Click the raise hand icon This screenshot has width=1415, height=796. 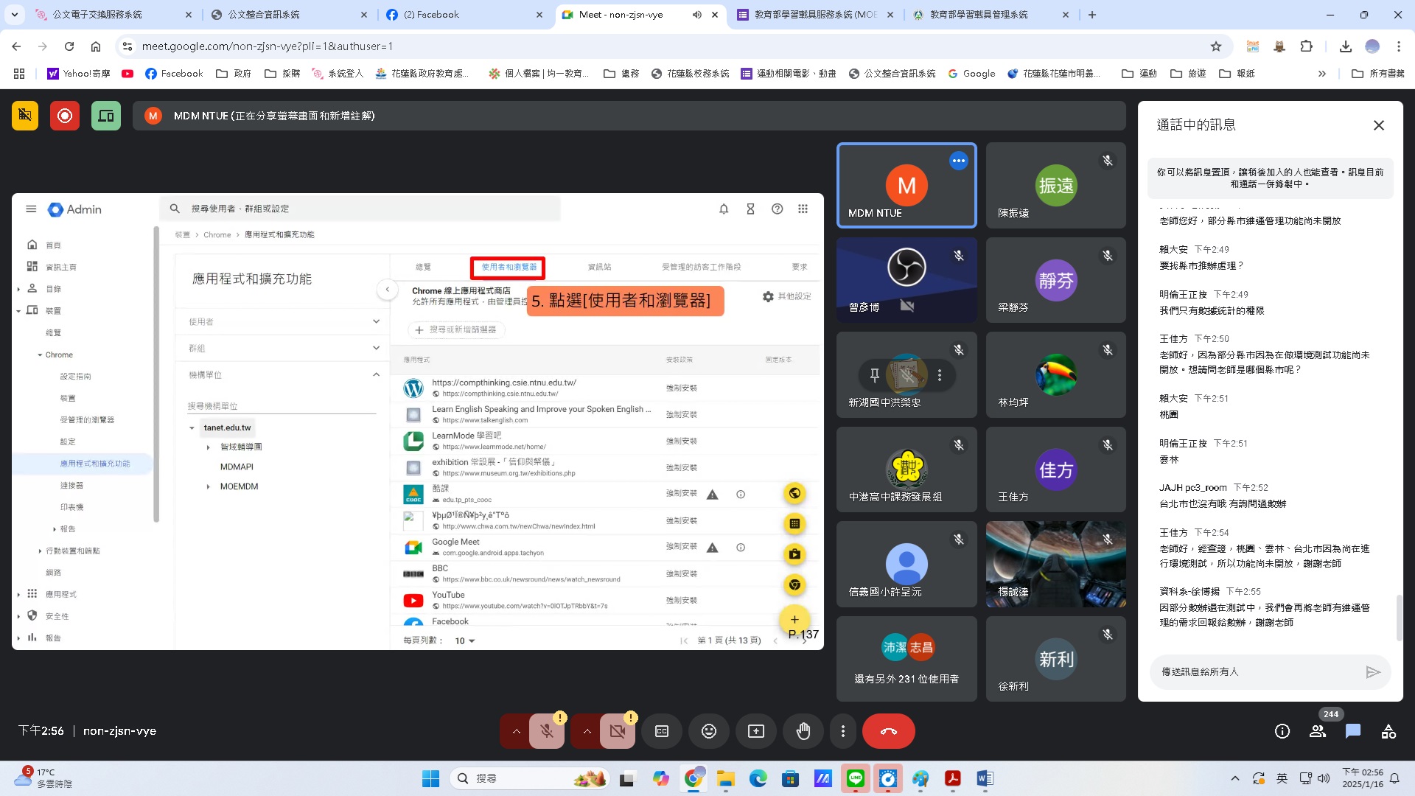(803, 731)
